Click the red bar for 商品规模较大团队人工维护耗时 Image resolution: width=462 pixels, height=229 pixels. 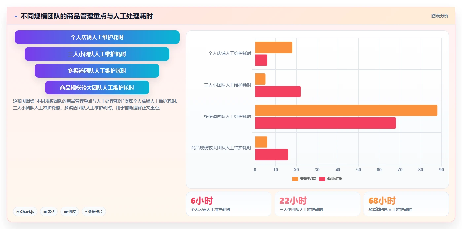(271, 155)
